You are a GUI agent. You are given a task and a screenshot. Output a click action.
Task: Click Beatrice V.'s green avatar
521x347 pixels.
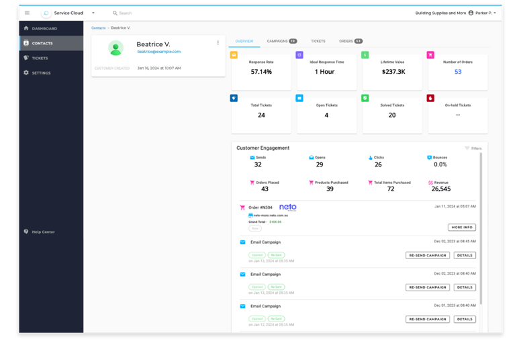click(x=115, y=48)
